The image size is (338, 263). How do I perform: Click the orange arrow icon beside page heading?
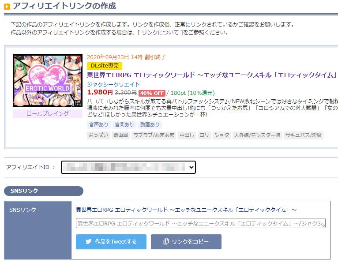click(x=7, y=7)
